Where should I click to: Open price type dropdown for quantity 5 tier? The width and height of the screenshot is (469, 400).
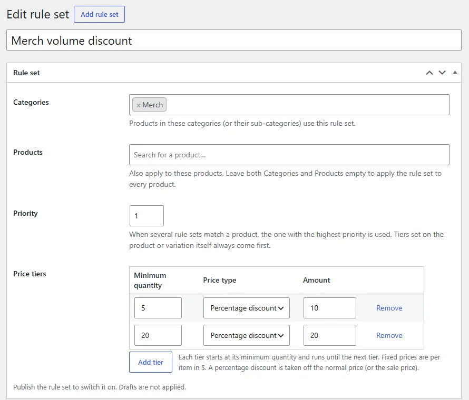click(247, 308)
